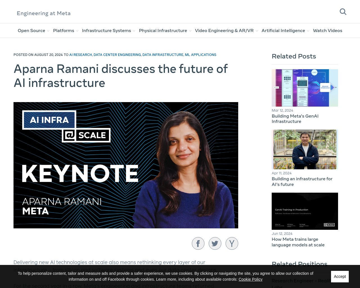Open the Watch Videos menu item
The image size is (360, 288).
point(328,30)
